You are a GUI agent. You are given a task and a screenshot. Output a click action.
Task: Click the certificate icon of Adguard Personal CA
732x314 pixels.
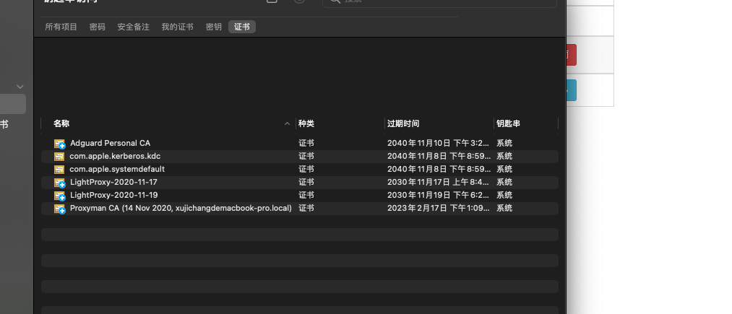click(59, 144)
